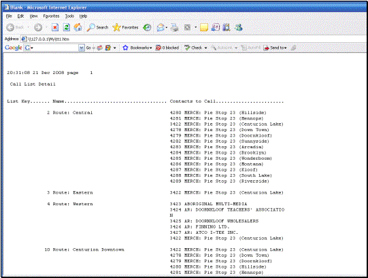Open the 'Send to' menu
368x278 pixels.
(275, 48)
